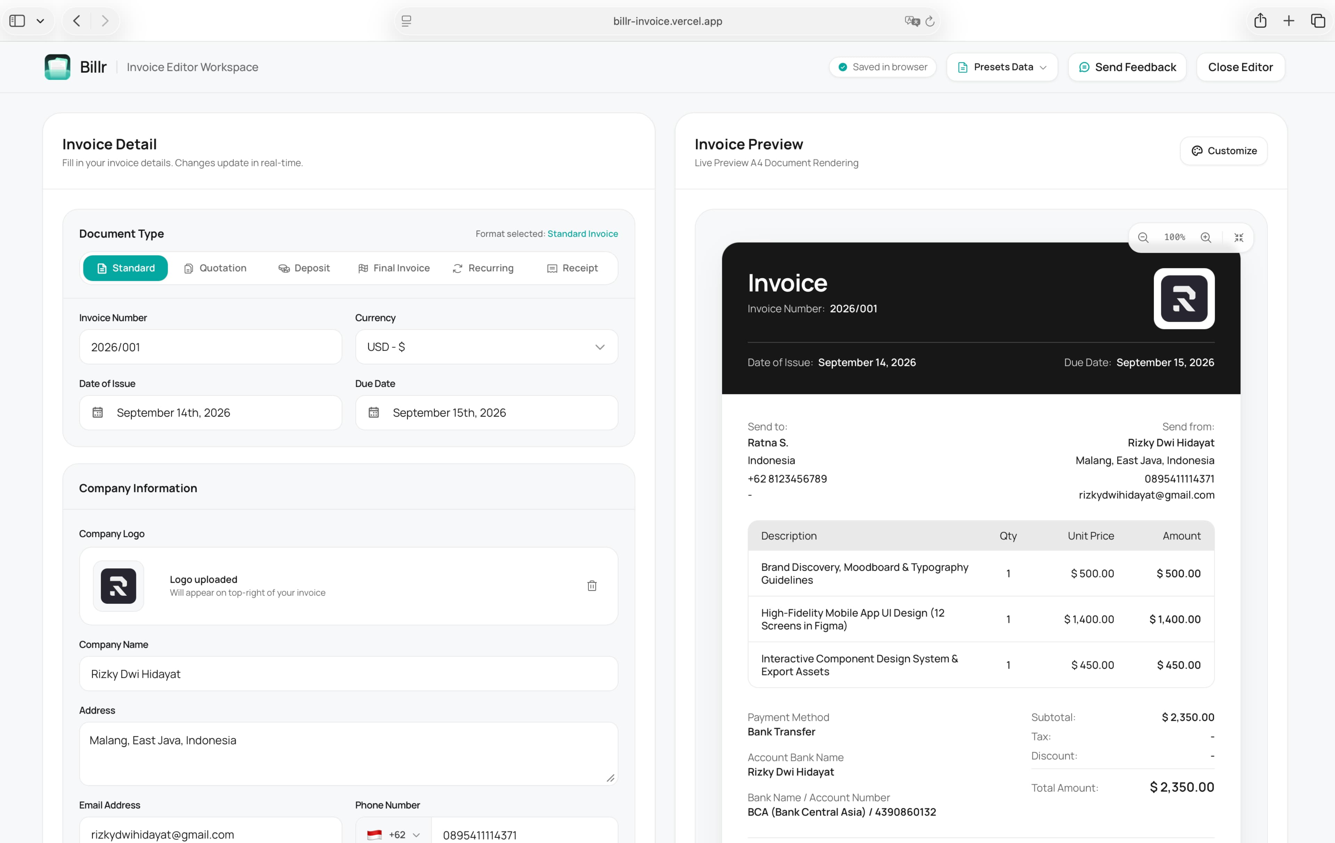1335x843 pixels.
Task: Click the Billr logo icon
Action: (57, 67)
